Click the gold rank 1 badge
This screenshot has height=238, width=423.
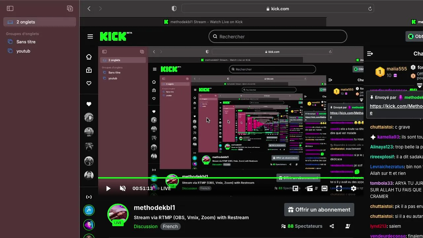coord(380,72)
